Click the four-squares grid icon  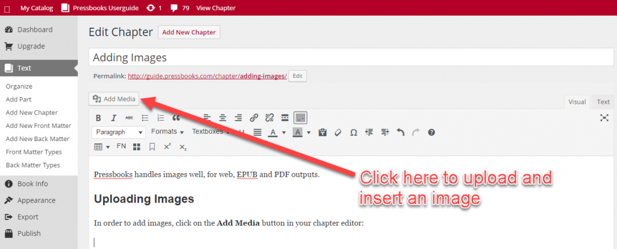137,147
